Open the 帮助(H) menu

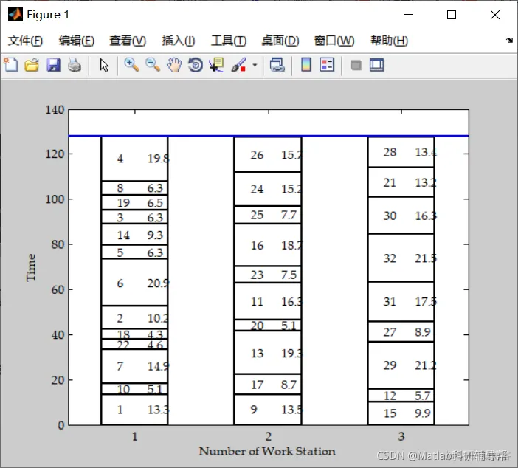click(x=390, y=41)
